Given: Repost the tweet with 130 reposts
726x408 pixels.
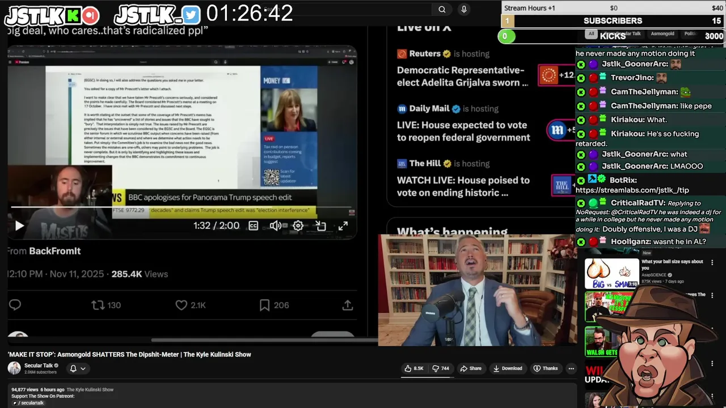Looking at the screenshot, I should (106, 305).
